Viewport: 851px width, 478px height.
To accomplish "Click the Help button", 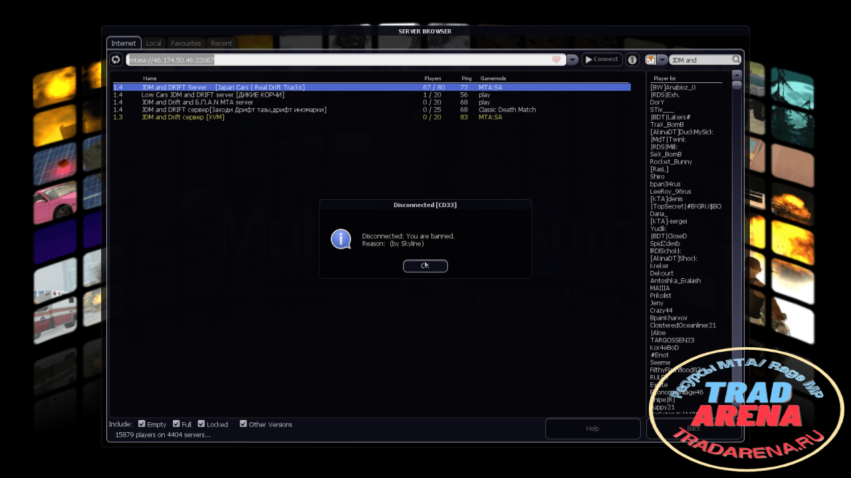I will [x=592, y=428].
